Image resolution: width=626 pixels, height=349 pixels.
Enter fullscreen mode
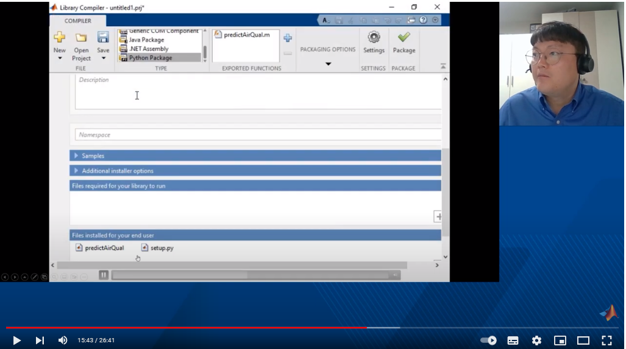pyautogui.click(x=607, y=340)
